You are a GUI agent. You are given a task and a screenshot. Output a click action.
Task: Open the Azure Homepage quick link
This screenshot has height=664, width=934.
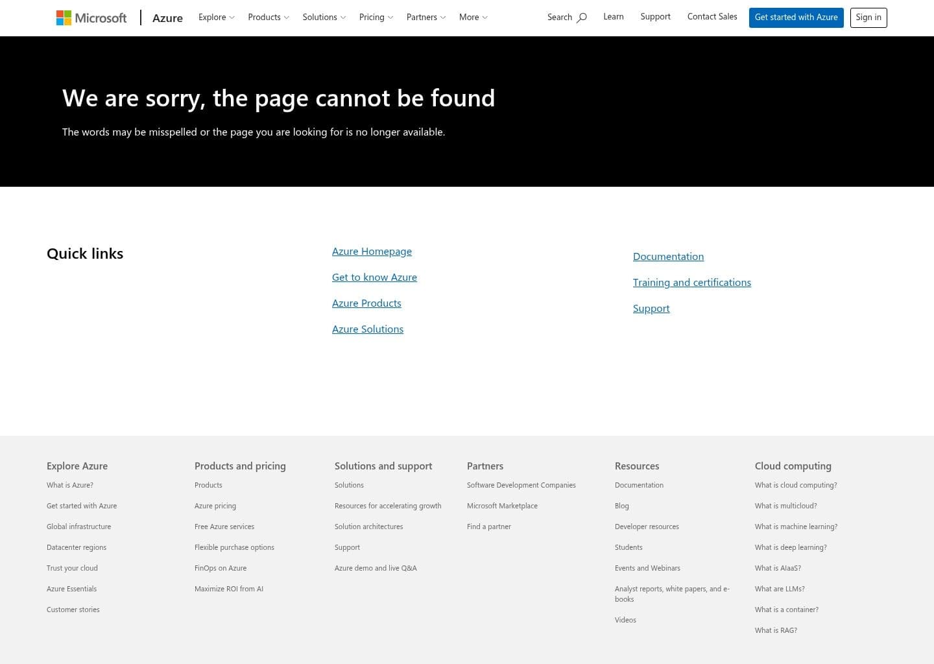(372, 252)
